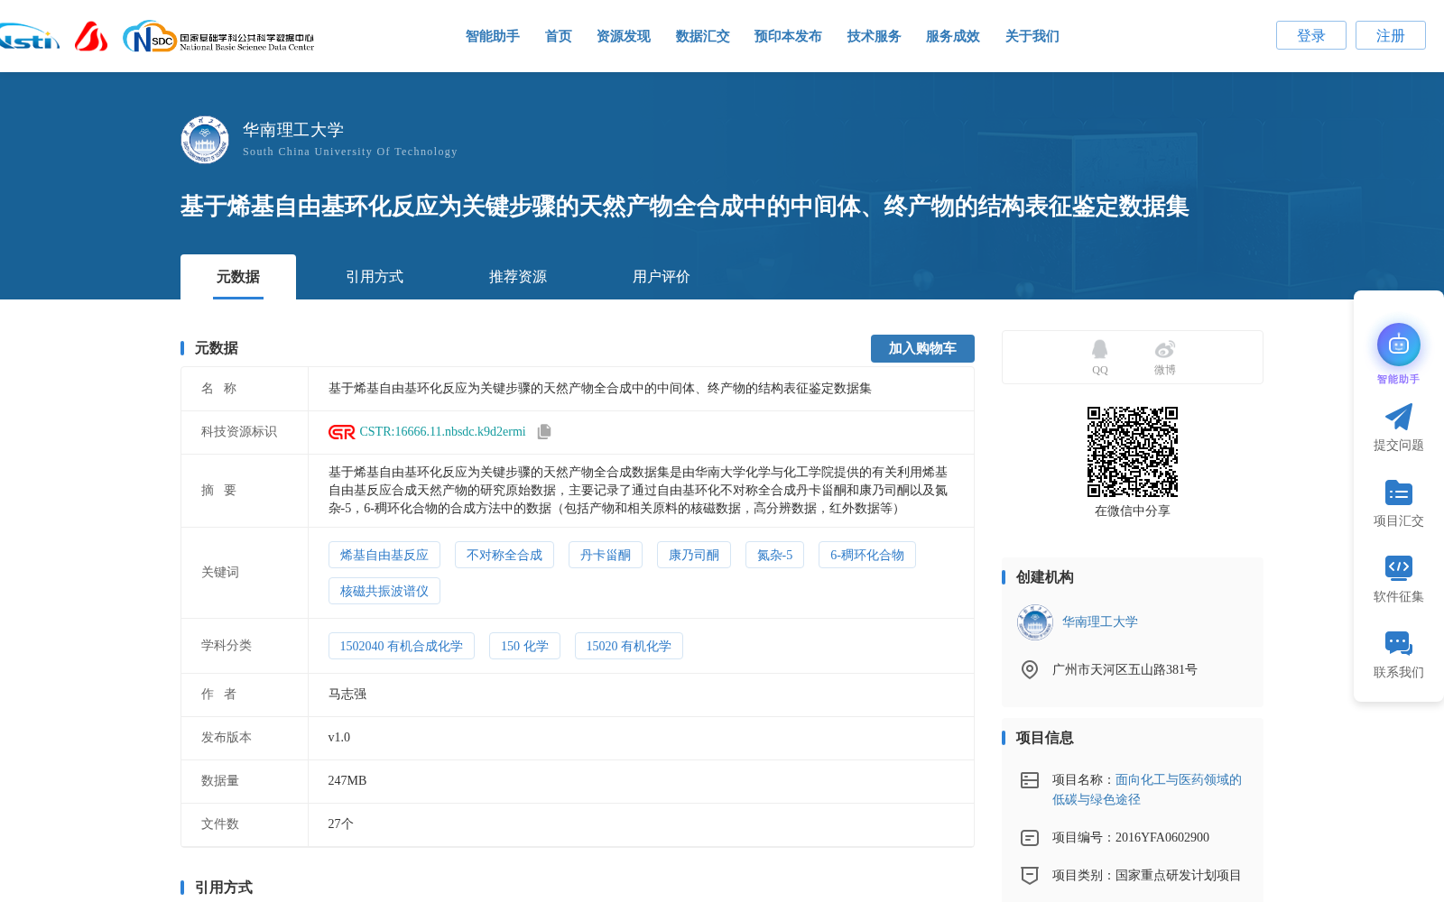1444x902 pixels.
Task: Select the 元数据 tab
Action: (x=238, y=277)
